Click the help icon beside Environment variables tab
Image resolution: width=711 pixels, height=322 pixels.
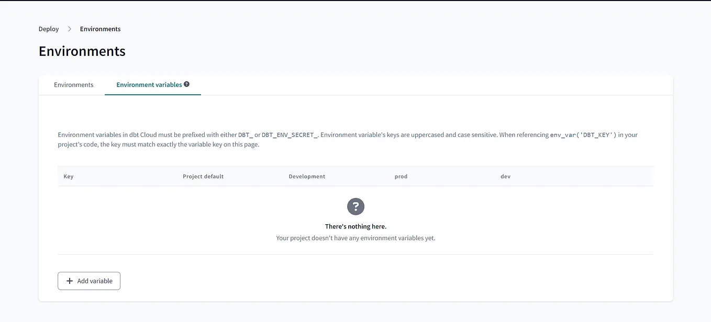(187, 84)
